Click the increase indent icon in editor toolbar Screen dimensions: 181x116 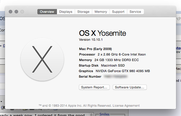tap(3, 108)
